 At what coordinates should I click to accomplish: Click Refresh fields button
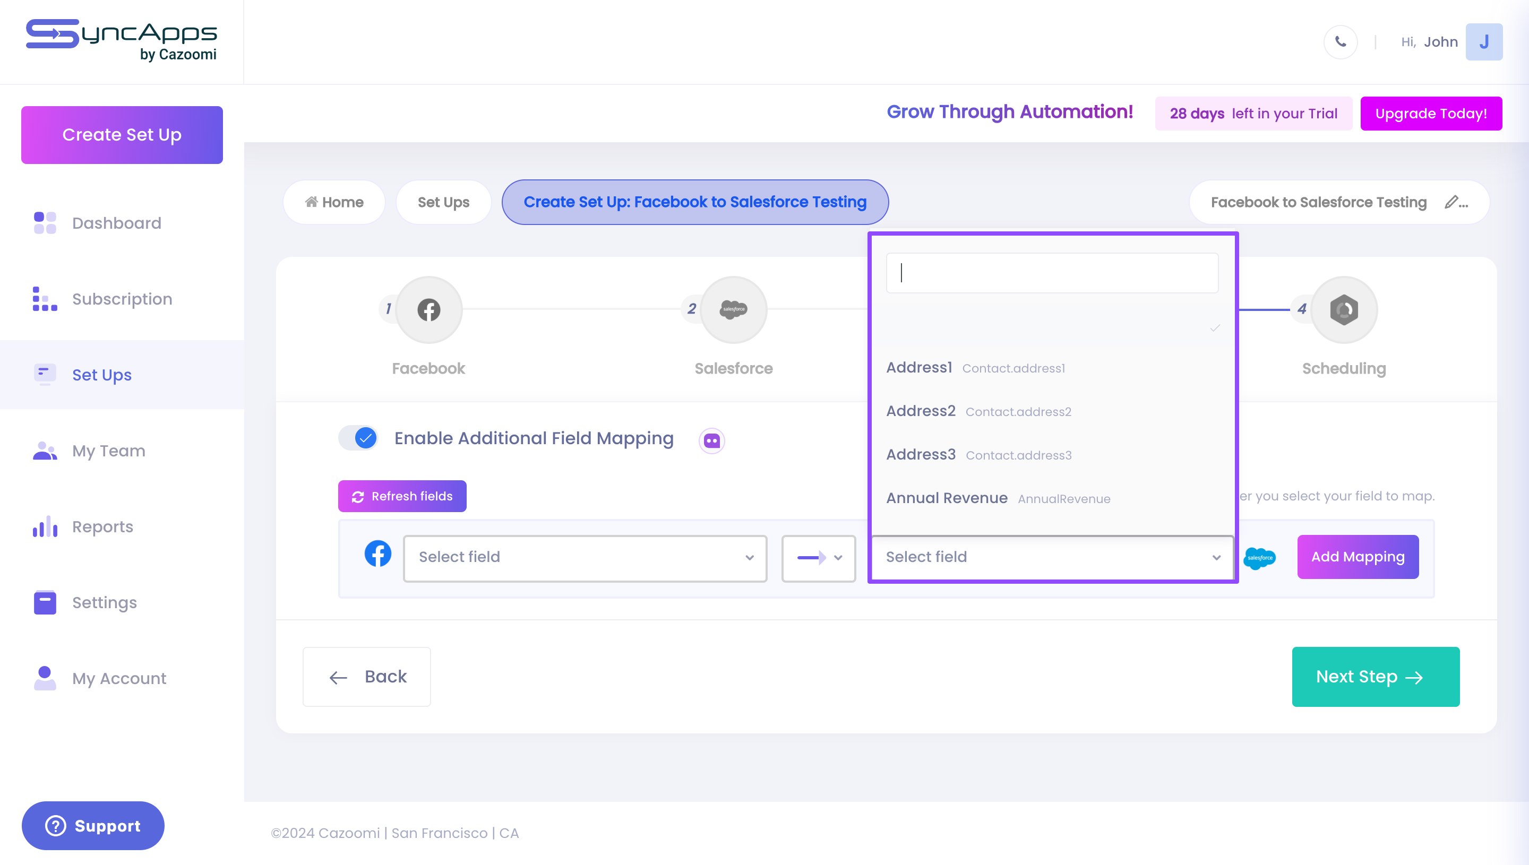coord(402,496)
